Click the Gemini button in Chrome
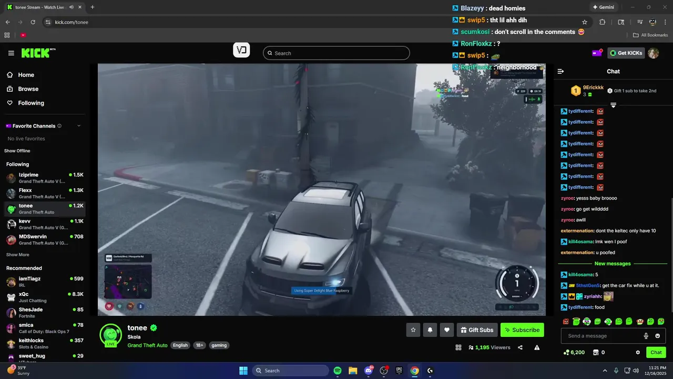 pos(603,7)
